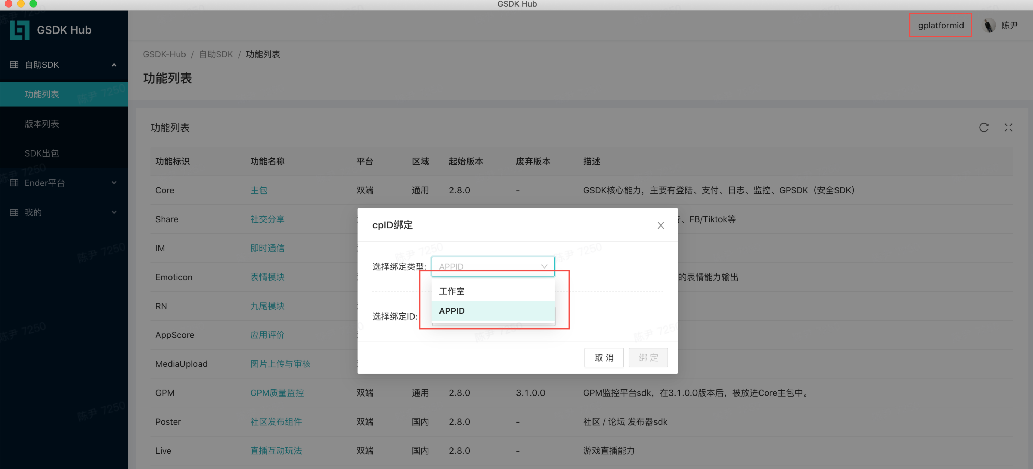Click the 绑定 button in dialog
The width and height of the screenshot is (1033, 469).
648,357
